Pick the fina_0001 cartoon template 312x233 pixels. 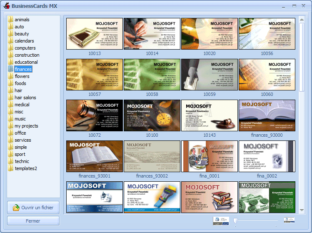(210, 156)
